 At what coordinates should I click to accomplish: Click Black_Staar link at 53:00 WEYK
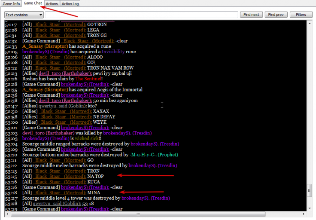(65, 122)
